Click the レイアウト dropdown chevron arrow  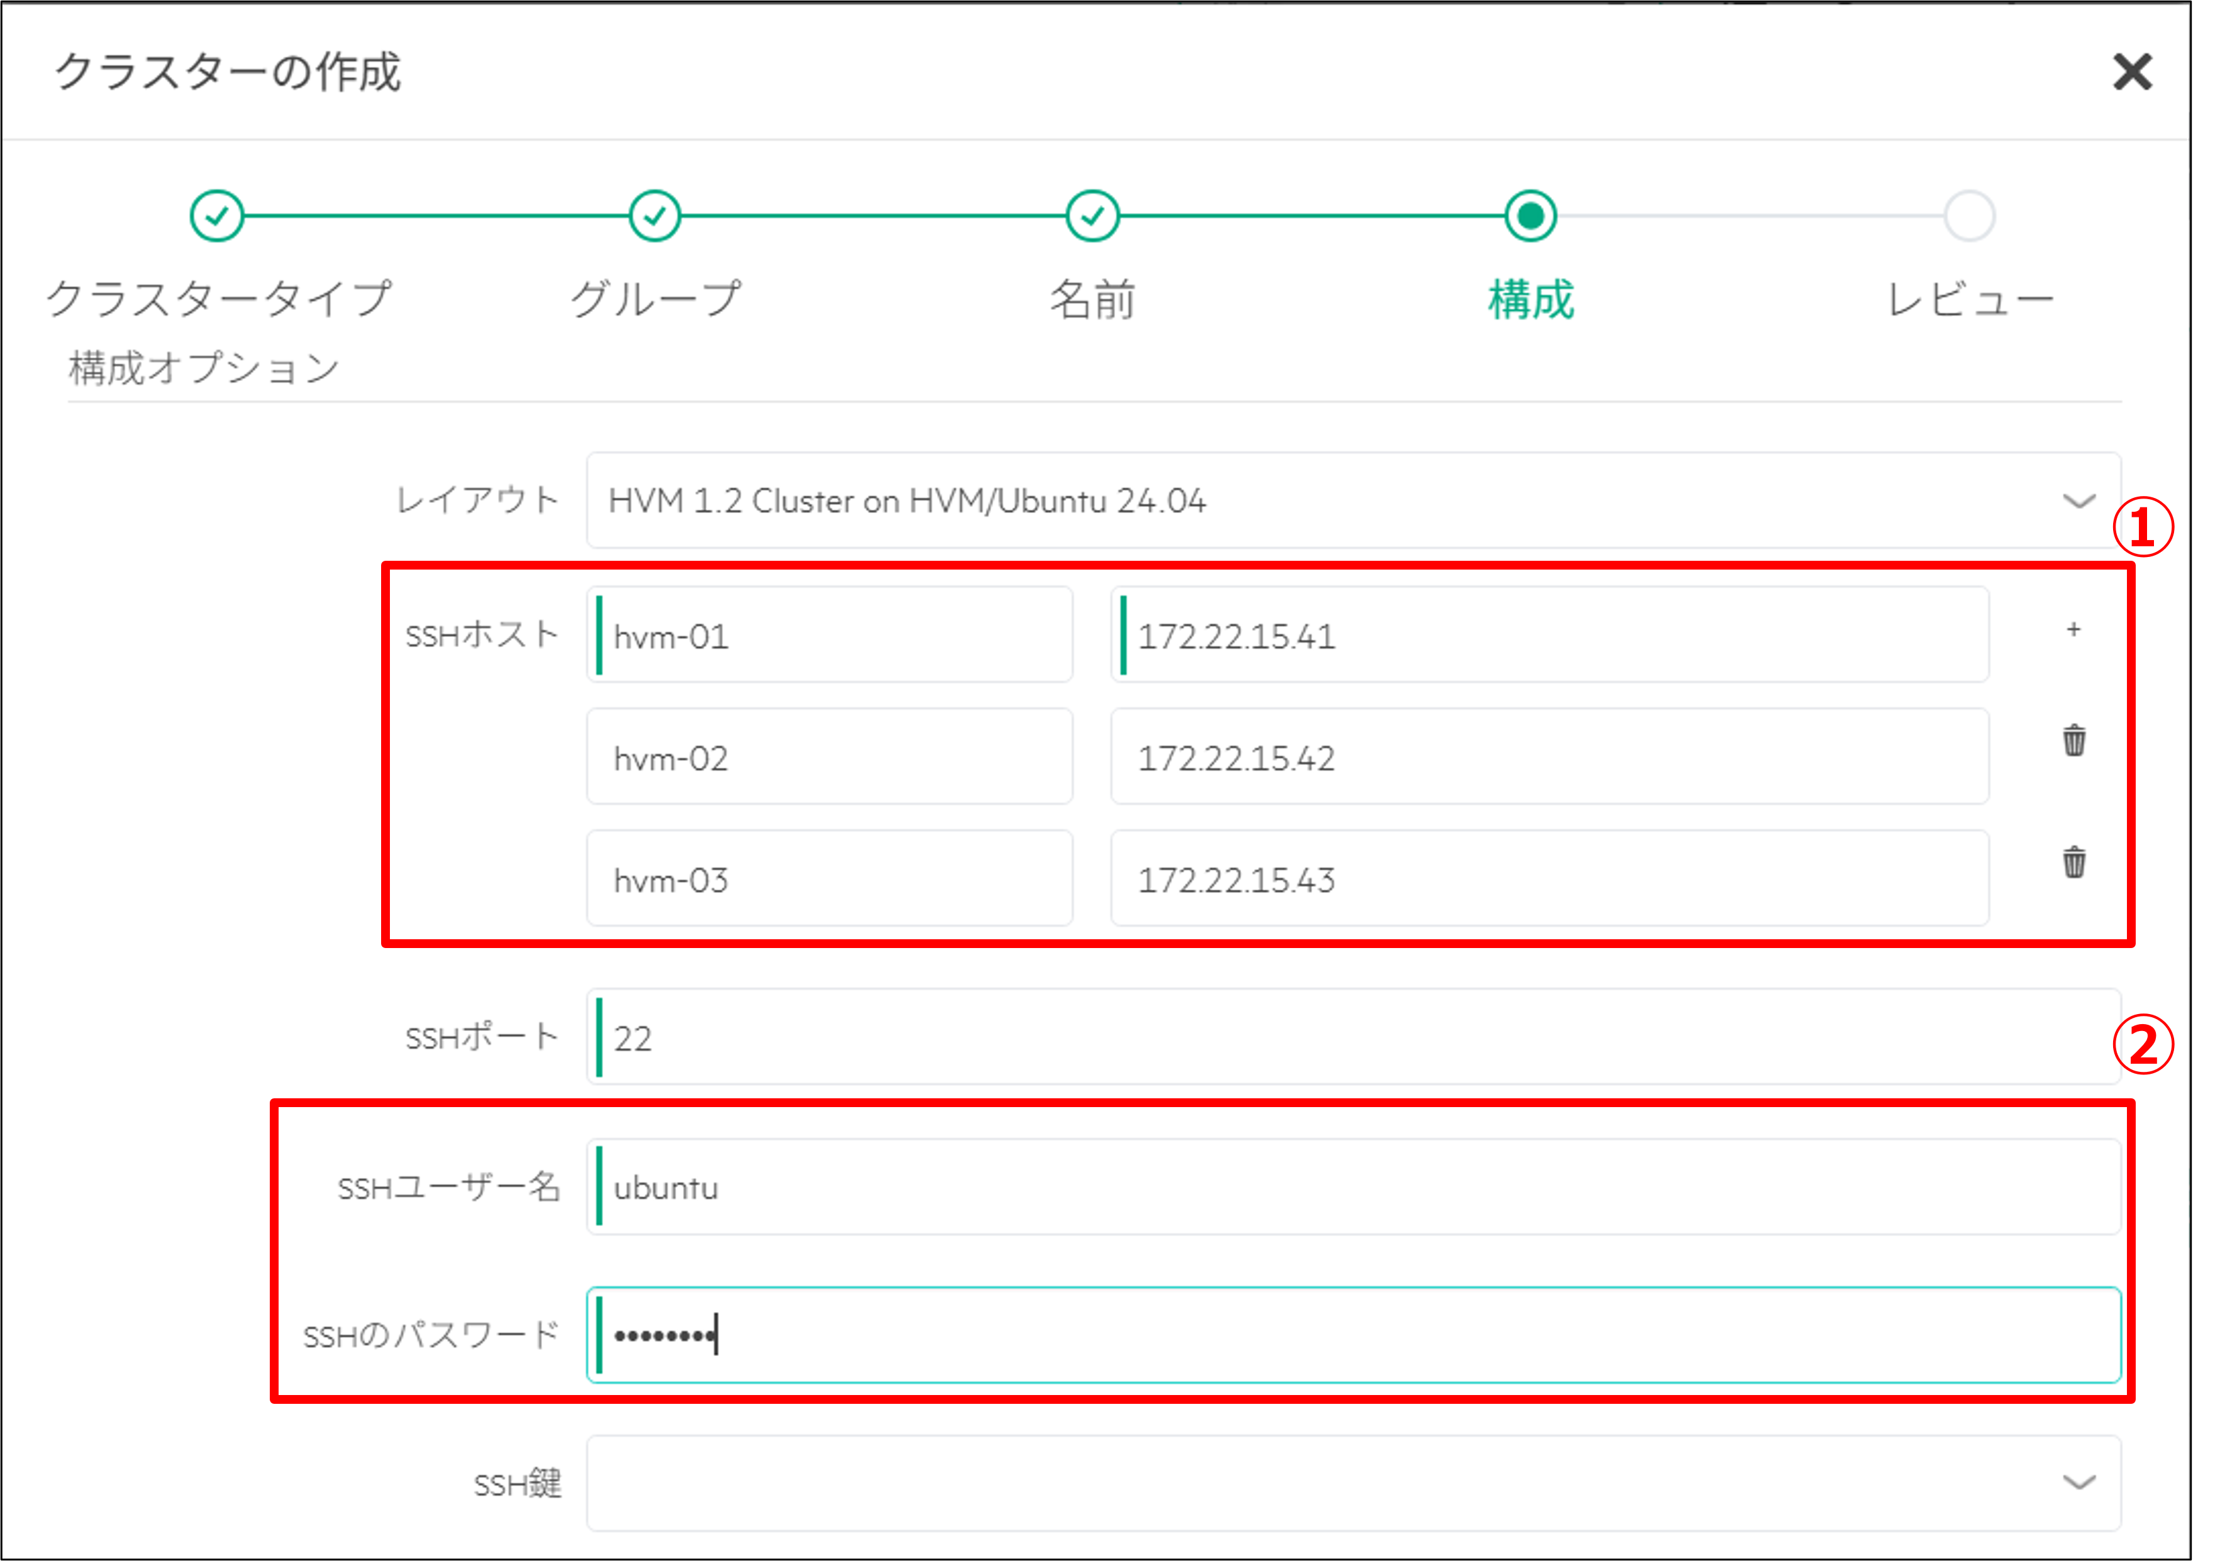coord(2078,500)
